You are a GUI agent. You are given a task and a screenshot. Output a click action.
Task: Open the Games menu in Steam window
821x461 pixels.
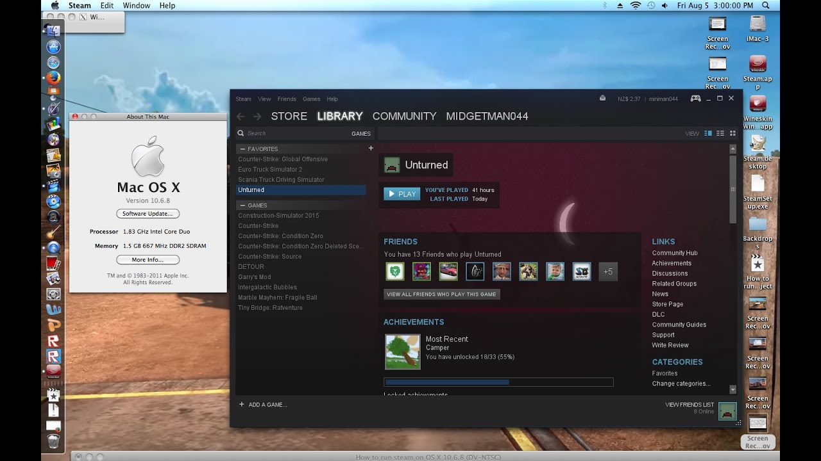click(311, 99)
